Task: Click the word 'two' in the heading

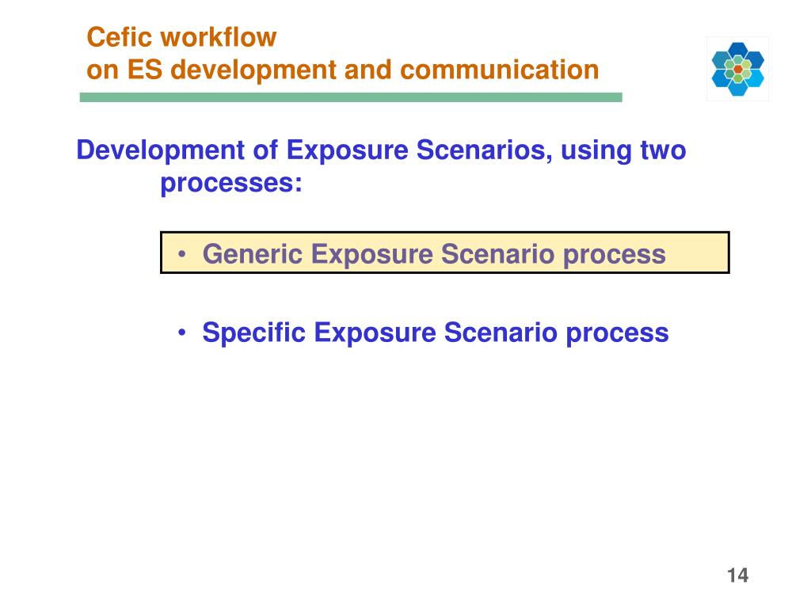Action: [x=664, y=150]
